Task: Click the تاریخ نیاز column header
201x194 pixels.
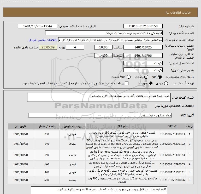Action: [x=21, y=126]
